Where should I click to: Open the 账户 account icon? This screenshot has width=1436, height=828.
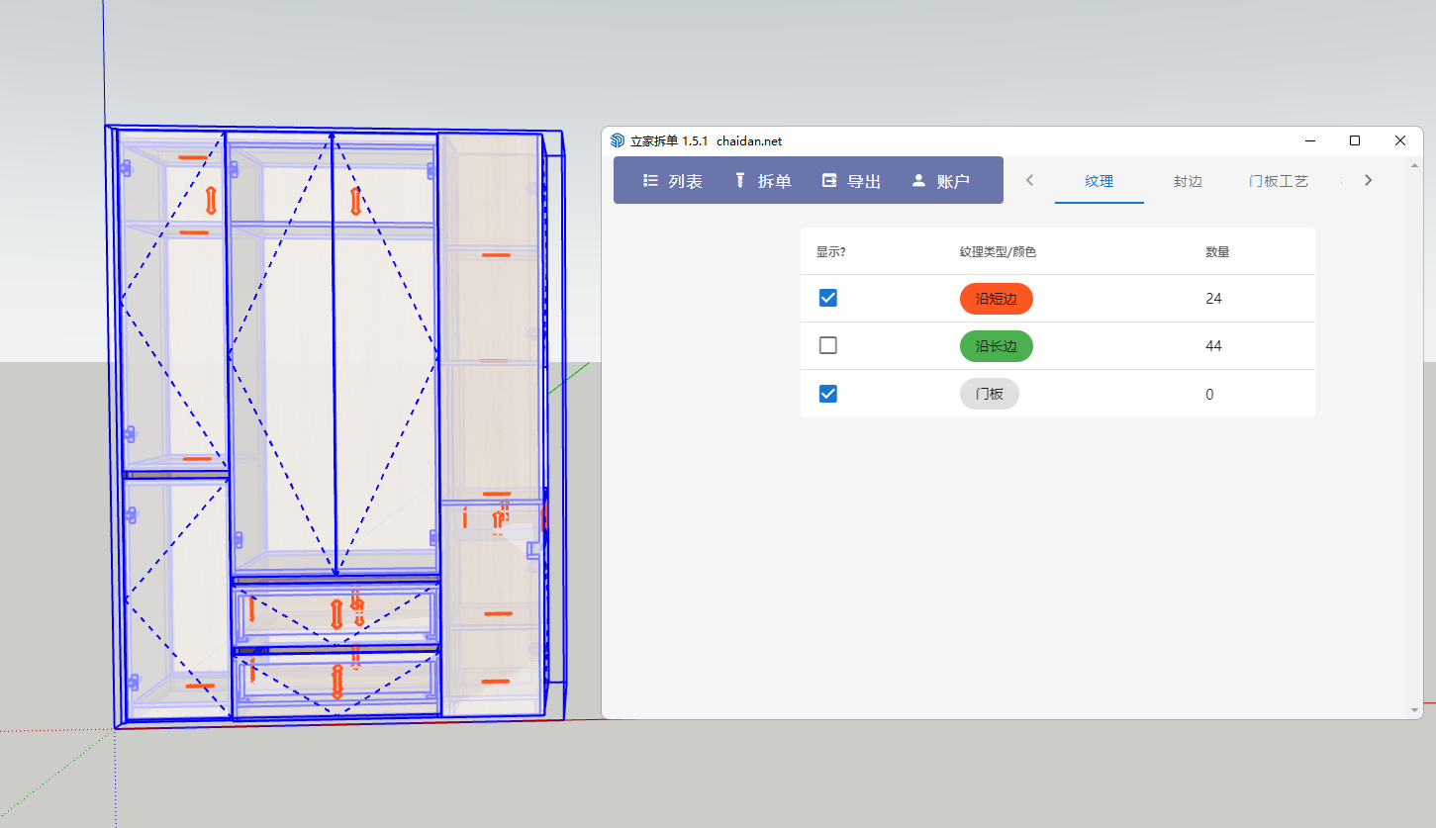[x=918, y=181]
